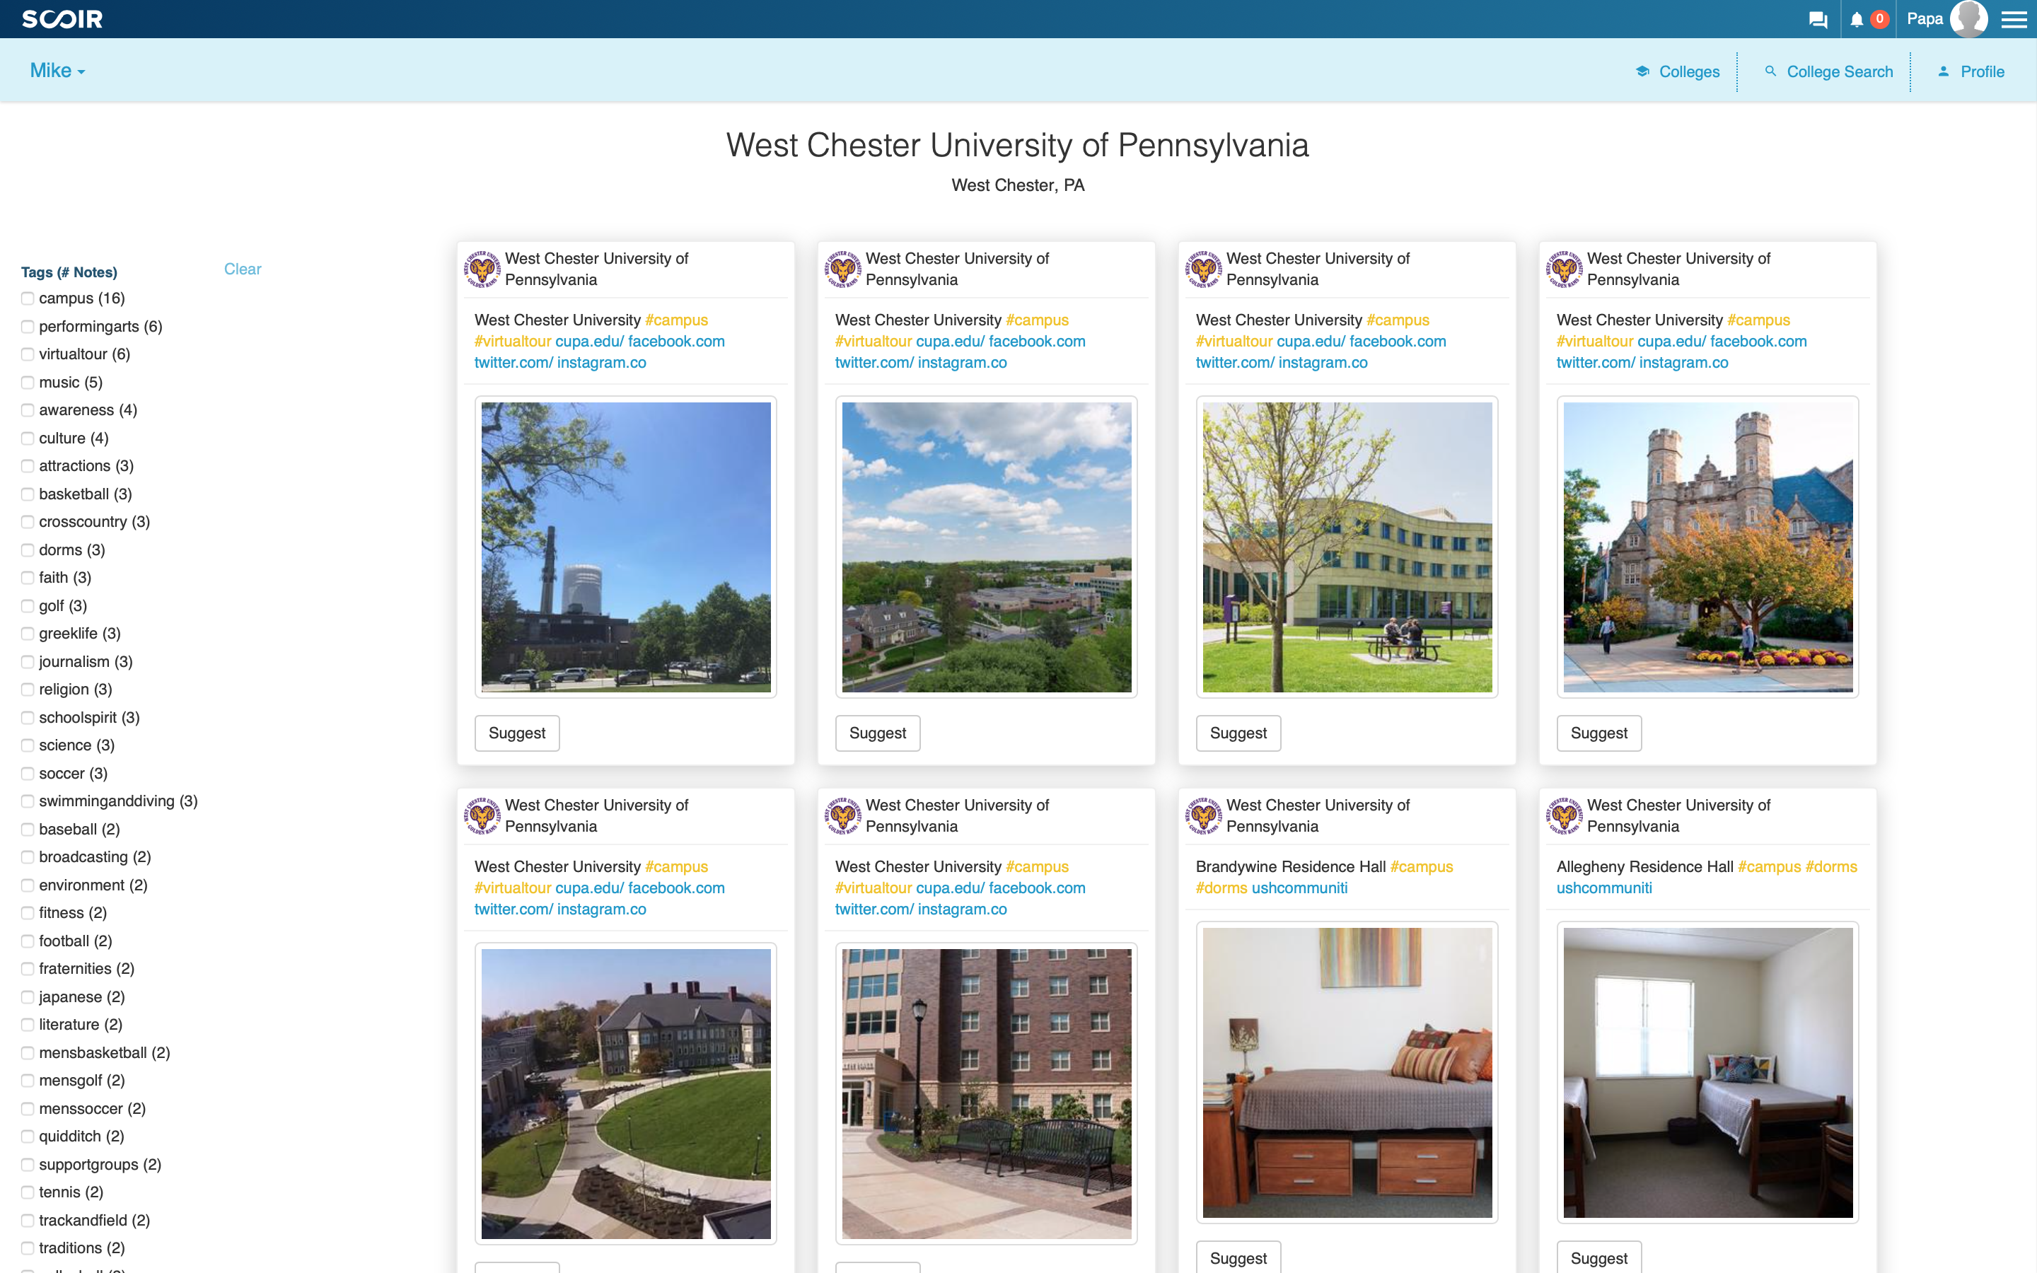2037x1273 pixels.
Task: Open the stone castle building photo
Action: point(1708,547)
